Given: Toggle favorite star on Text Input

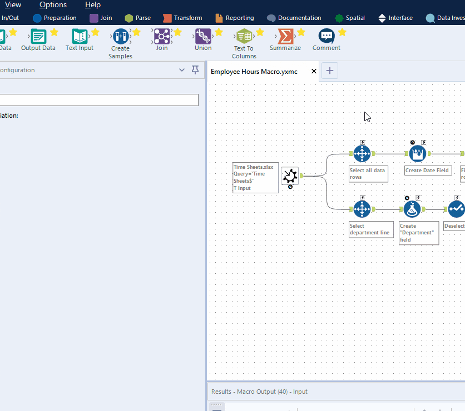Looking at the screenshot, I should 95,32.
